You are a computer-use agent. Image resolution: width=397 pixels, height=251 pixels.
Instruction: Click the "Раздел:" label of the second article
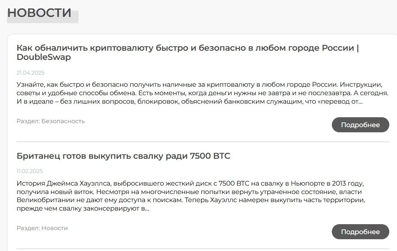point(28,228)
